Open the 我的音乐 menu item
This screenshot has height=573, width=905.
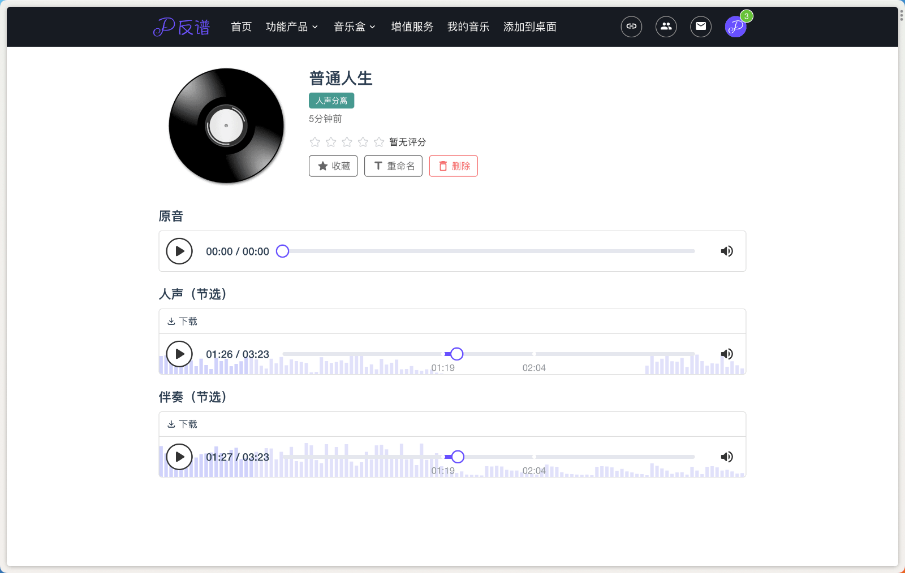point(468,27)
